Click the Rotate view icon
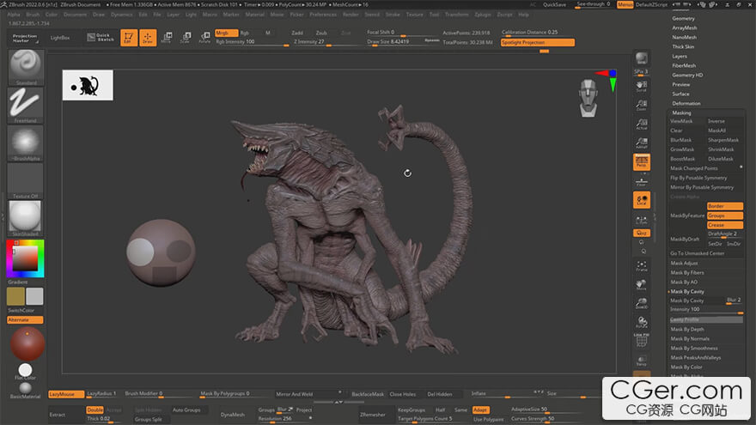756x425 pixels. coord(641,322)
